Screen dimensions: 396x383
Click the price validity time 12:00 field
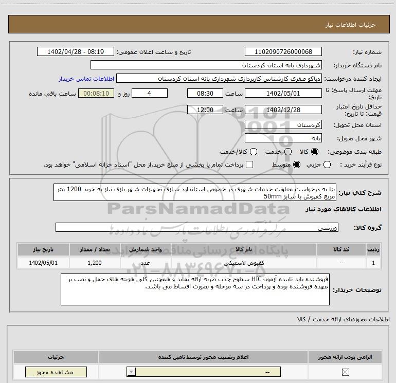[205, 110]
